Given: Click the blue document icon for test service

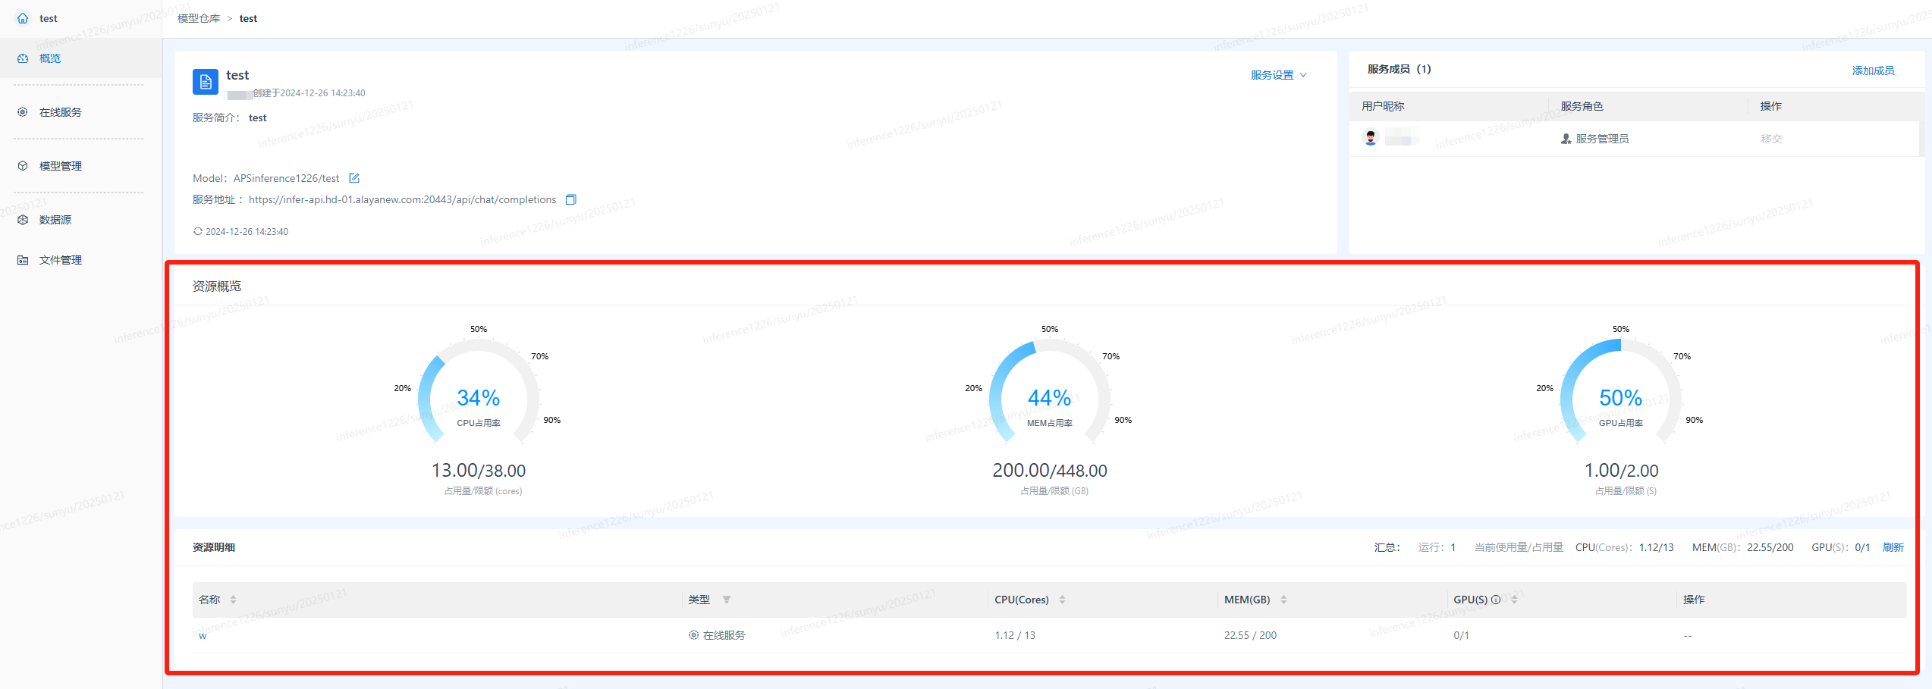Looking at the screenshot, I should [x=206, y=82].
